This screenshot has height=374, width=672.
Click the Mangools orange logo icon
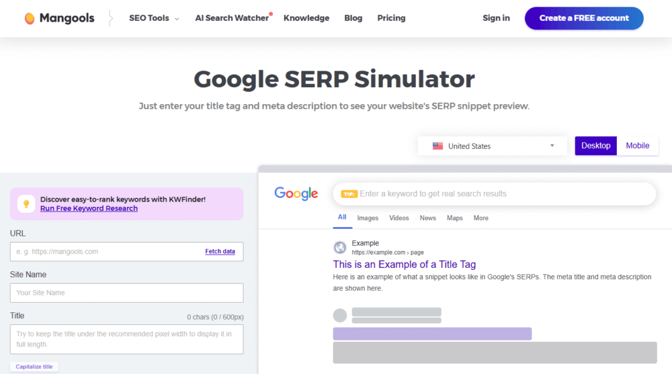pos(30,18)
